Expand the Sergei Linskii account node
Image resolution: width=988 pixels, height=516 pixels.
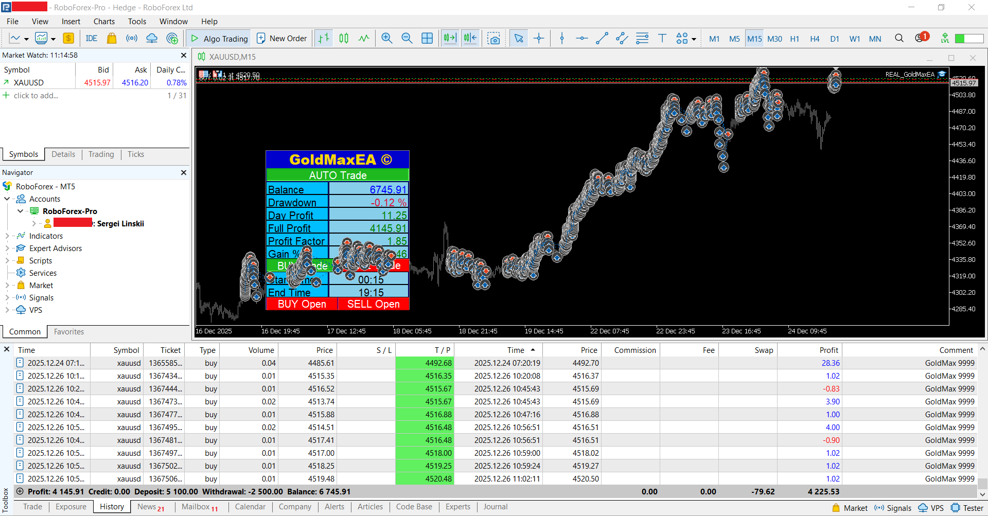[x=34, y=223]
